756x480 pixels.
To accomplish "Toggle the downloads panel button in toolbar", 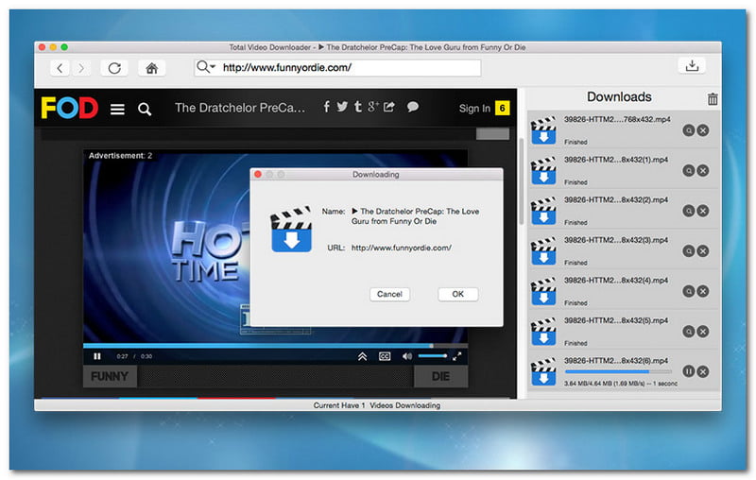I will [692, 65].
